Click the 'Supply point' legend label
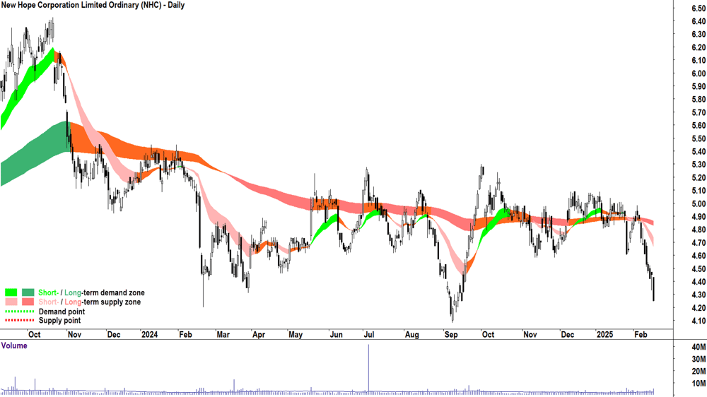 59,321
